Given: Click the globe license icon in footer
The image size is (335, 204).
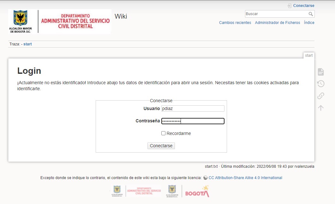Looking at the screenshot, I should 205,178.
